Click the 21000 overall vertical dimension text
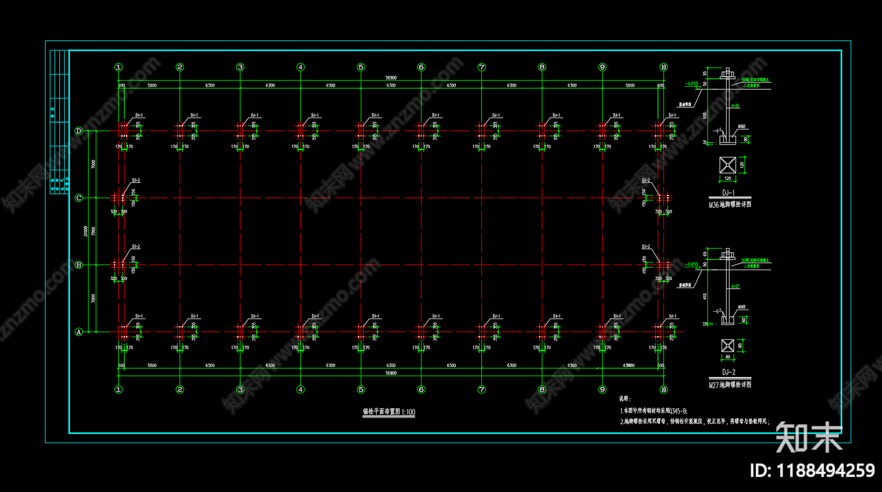Viewport: 882px width, 492px height. 85,231
